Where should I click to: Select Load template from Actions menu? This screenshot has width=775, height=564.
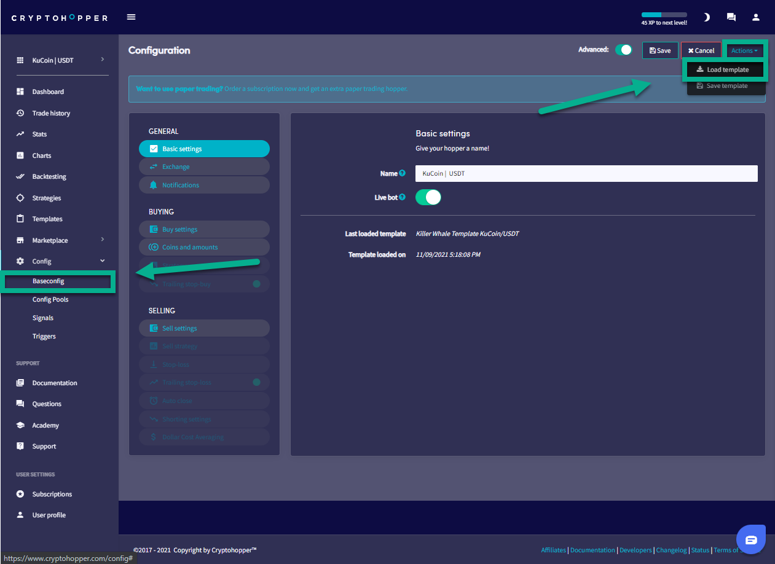click(725, 70)
